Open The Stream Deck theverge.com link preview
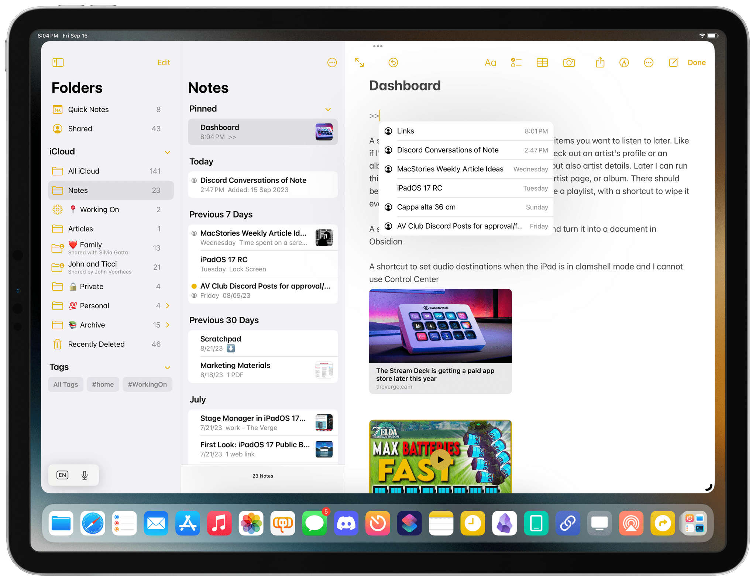 [440, 341]
